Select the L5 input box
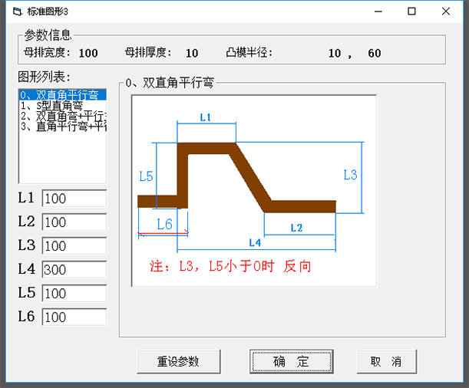The height and width of the screenshot is (388, 469). click(74, 294)
